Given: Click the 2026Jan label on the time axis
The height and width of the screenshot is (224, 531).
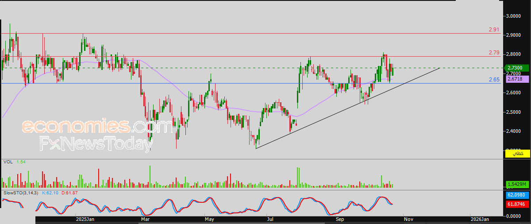Looking at the screenshot, I should pyautogui.click(x=480, y=219).
